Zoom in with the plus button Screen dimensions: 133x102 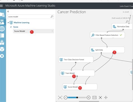89,98
